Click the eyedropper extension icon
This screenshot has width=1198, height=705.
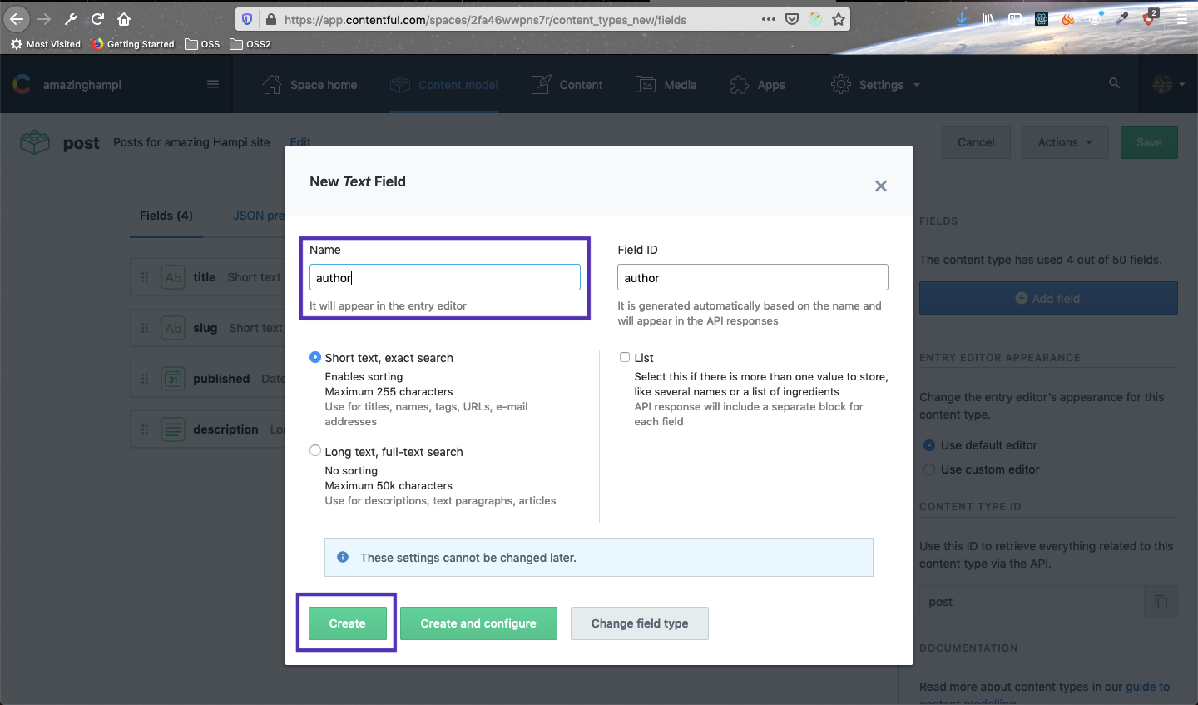[1122, 19]
